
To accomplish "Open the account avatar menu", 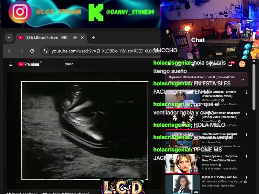I will pos(242,64).
